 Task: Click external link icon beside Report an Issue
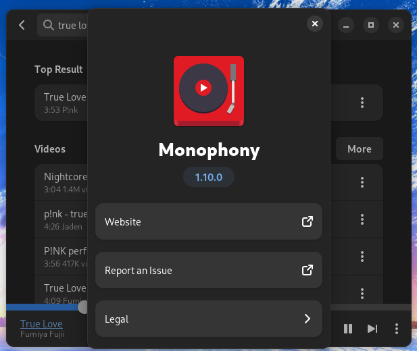pyautogui.click(x=307, y=271)
